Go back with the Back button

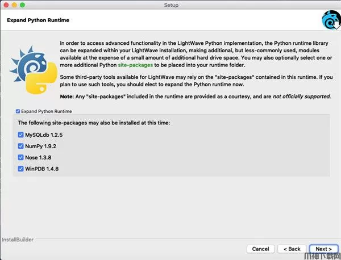(291, 249)
